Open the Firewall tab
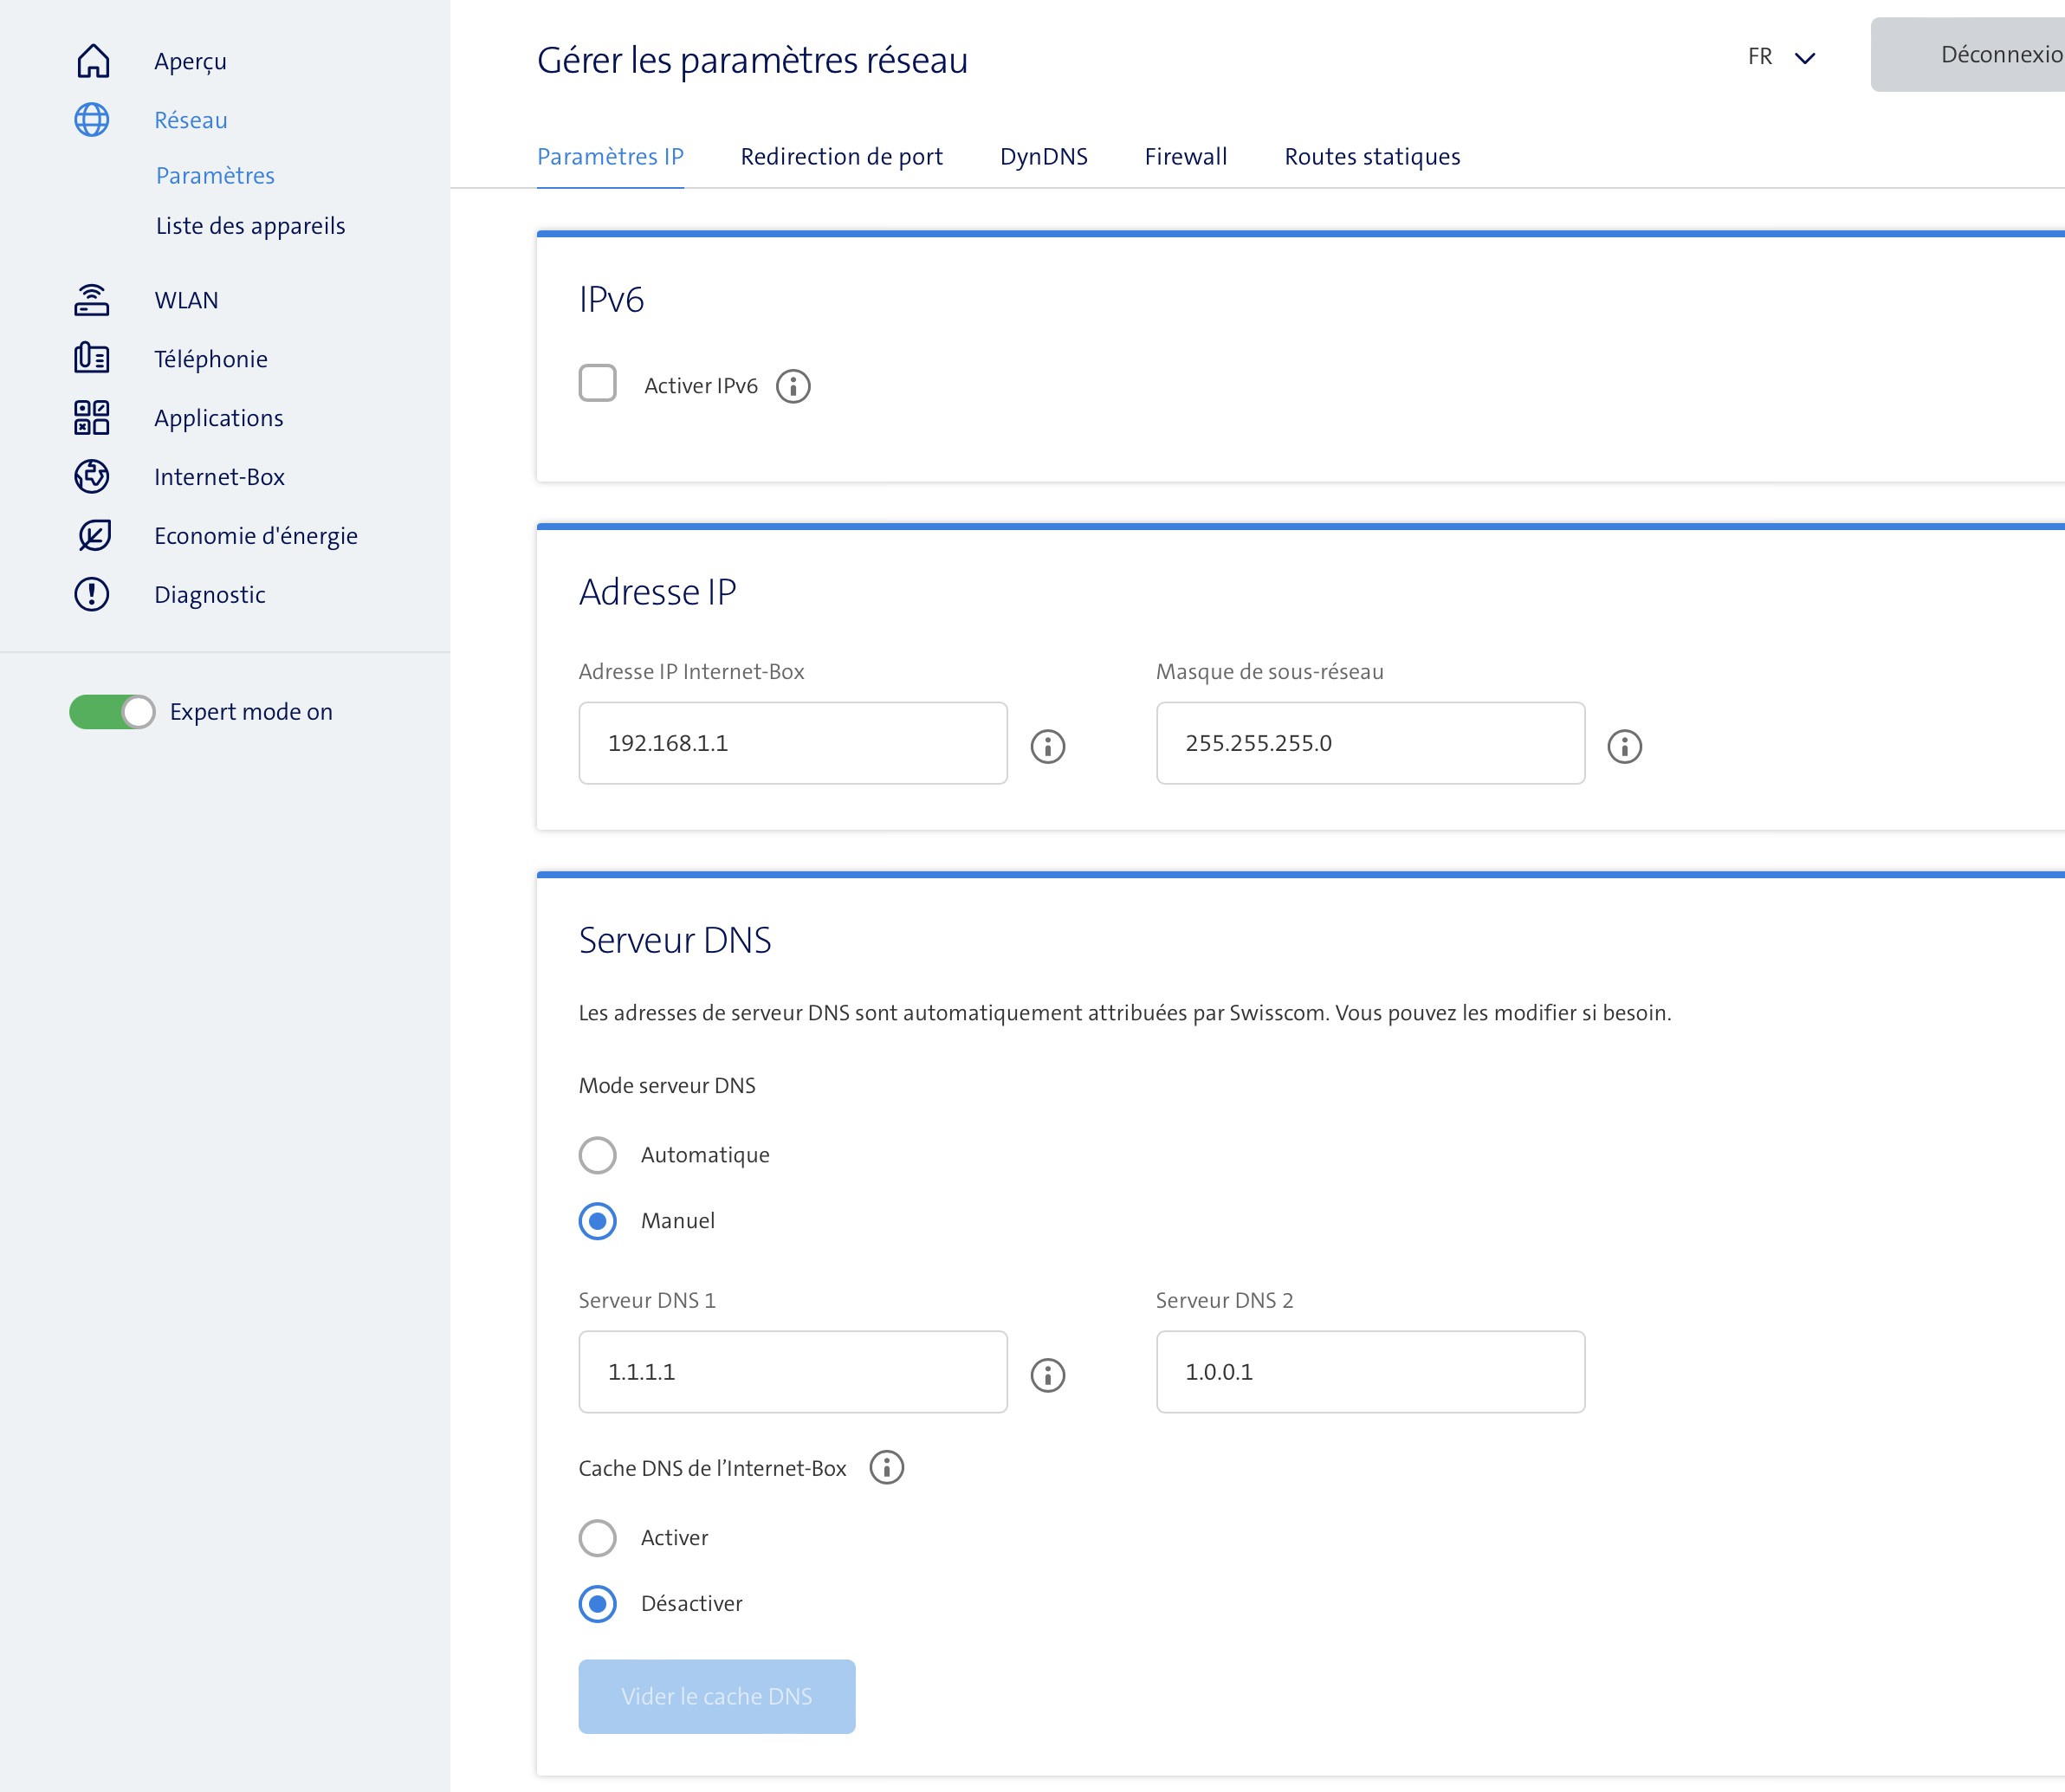This screenshot has height=1792, width=2065. pyautogui.click(x=1185, y=157)
